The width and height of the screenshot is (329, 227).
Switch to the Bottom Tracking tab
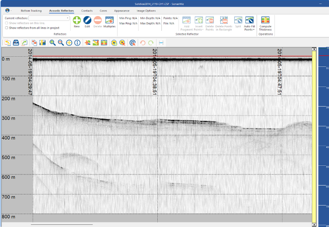pyautogui.click(x=31, y=10)
